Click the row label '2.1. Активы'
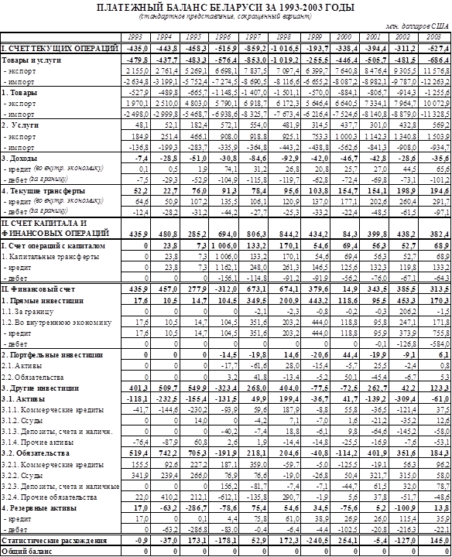The image size is (452, 557). point(22,366)
